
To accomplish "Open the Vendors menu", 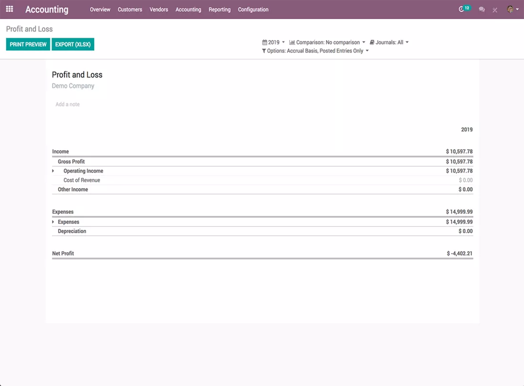I will [x=159, y=10].
